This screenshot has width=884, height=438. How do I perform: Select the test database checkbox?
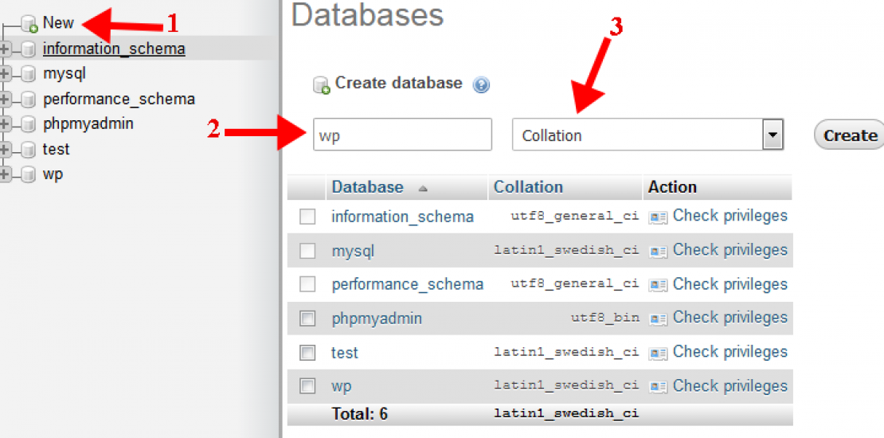coord(307,352)
